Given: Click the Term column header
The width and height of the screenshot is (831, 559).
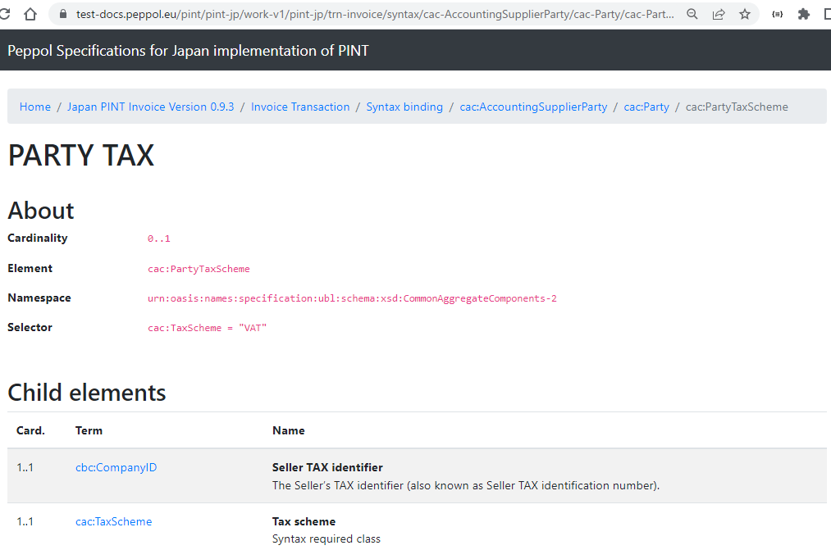Looking at the screenshot, I should (89, 430).
